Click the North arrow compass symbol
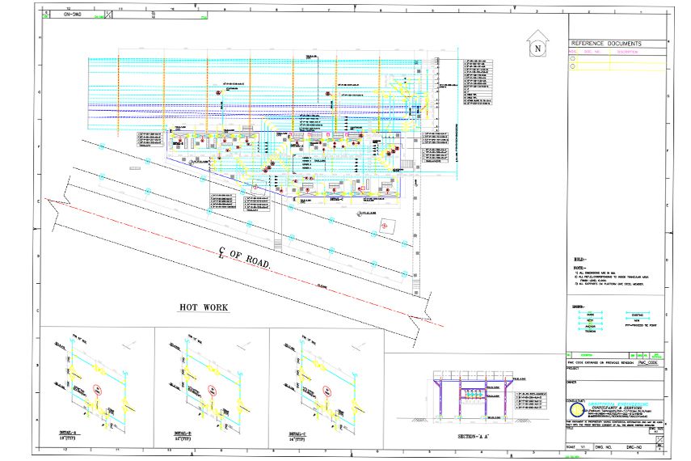 point(537,48)
